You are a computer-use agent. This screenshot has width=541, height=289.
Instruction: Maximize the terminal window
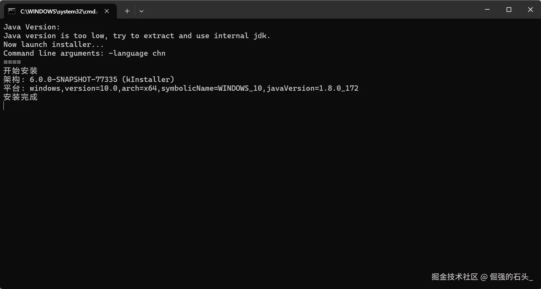(x=509, y=10)
